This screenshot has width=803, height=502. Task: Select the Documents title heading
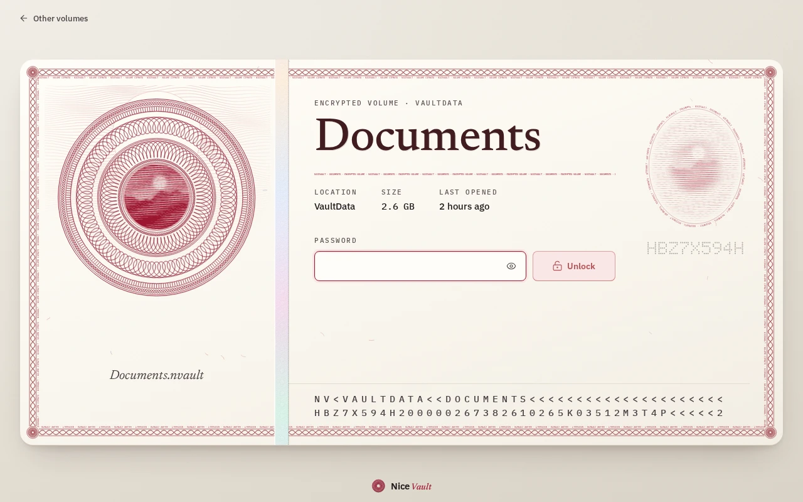(428, 135)
